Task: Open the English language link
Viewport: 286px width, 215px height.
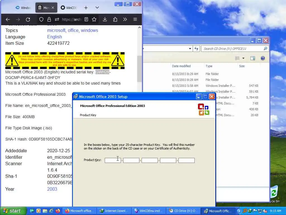Action: (54, 37)
